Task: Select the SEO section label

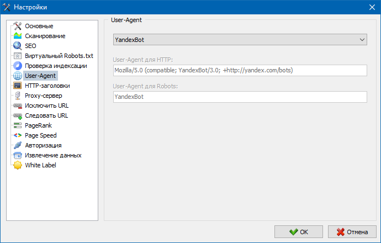Action: pos(30,46)
